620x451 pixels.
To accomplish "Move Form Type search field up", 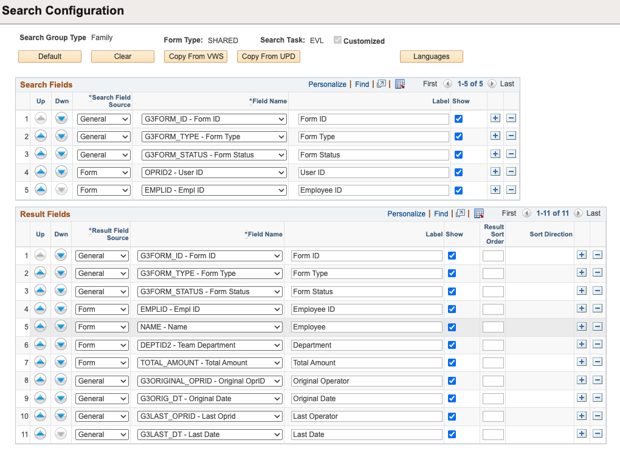I will pyautogui.click(x=40, y=136).
